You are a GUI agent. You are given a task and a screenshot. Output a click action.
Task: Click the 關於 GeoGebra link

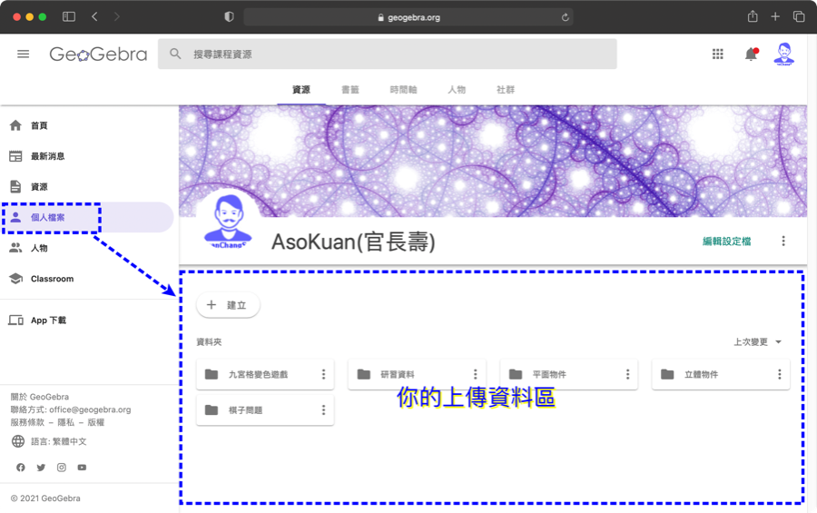40,397
